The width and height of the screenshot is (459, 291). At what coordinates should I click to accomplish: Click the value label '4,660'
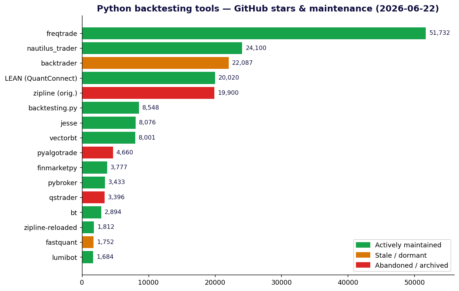[x=125, y=153]
